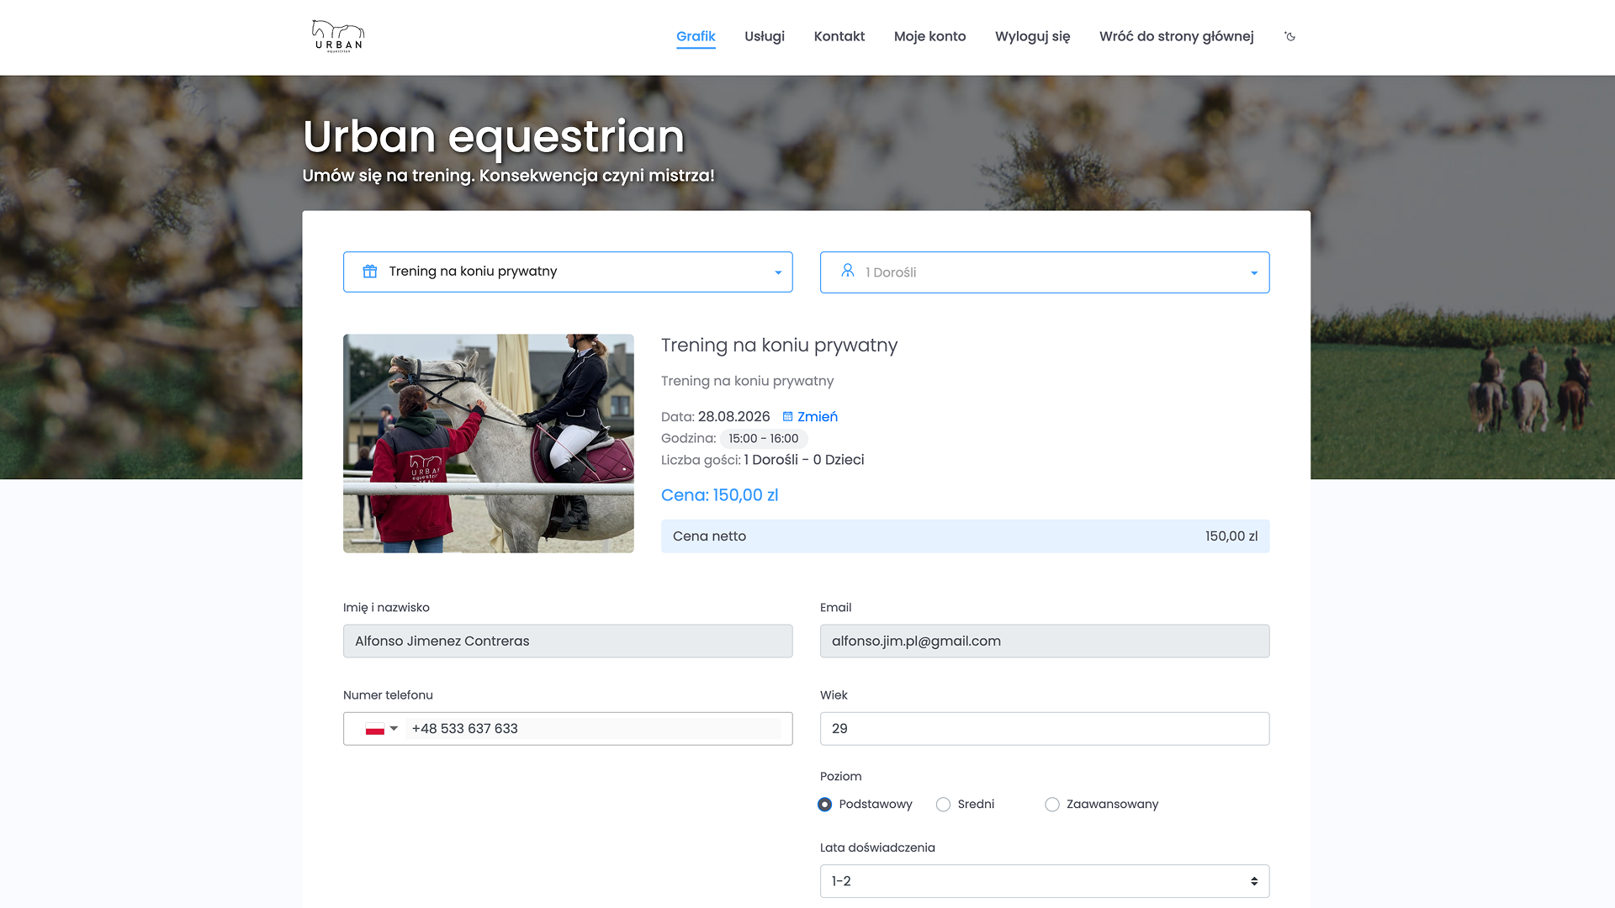The image size is (1615, 908).
Task: Select the Sredni level radio button
Action: 944,805
